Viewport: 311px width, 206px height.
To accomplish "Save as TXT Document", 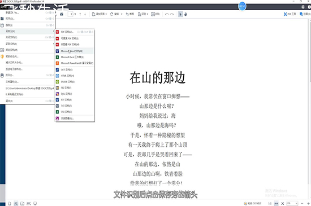I will (x=75, y=106).
